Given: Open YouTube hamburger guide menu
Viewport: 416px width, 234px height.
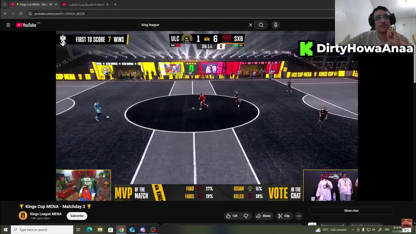Looking at the screenshot, I should point(8,25).
